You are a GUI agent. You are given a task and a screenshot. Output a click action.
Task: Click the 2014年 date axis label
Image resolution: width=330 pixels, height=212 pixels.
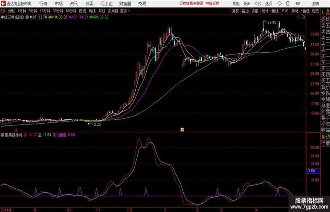point(6,210)
